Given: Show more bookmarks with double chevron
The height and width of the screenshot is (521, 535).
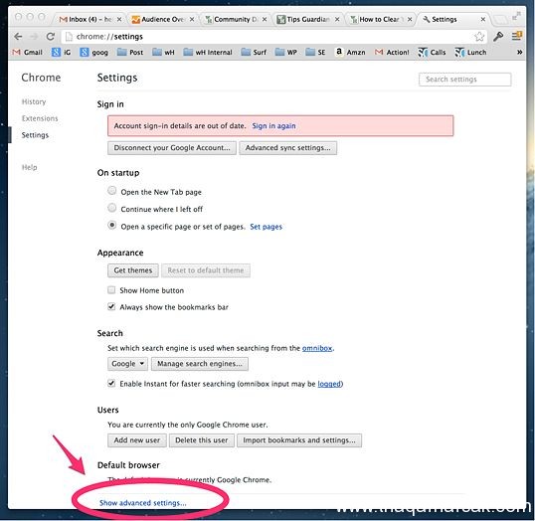Looking at the screenshot, I should (x=519, y=53).
